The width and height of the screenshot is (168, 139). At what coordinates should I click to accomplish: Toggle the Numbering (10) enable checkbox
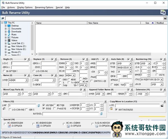(162, 59)
